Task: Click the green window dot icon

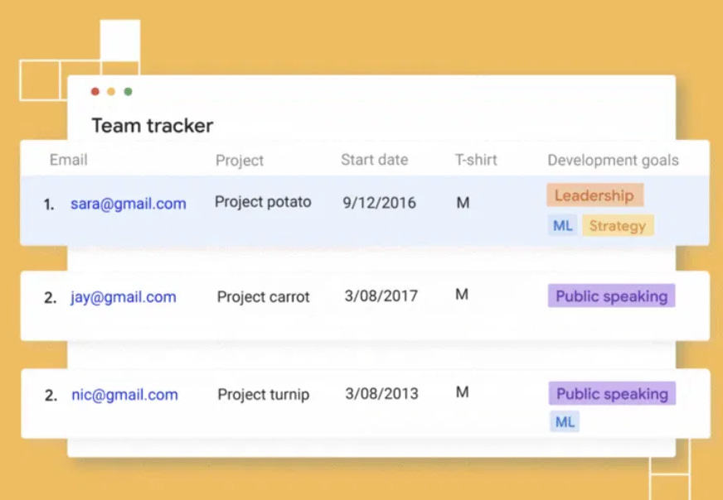Action: click(x=128, y=92)
